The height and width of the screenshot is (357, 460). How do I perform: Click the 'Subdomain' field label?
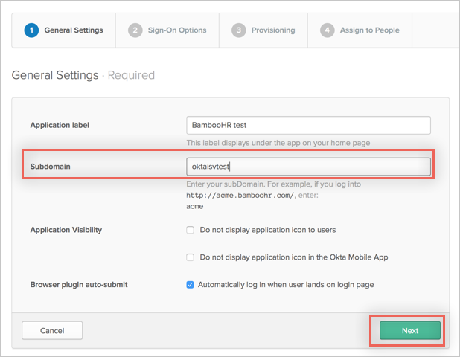tap(51, 167)
